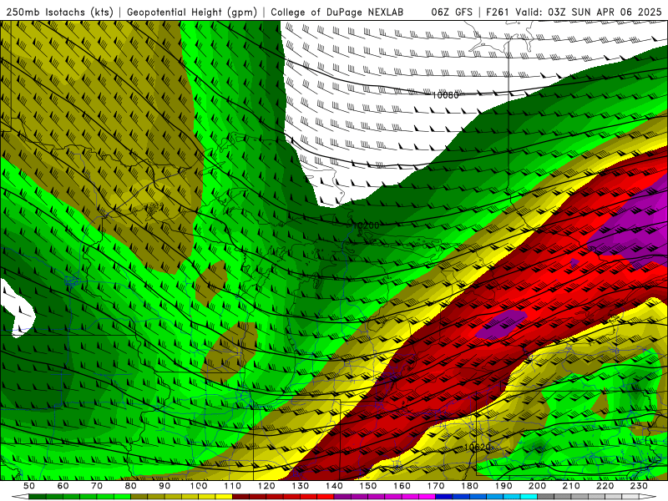The image size is (668, 501).
Task: Click the 10200 height contour label
Action: (366, 225)
